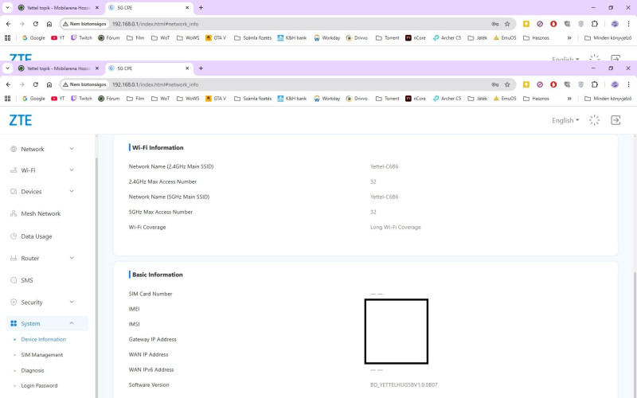The width and height of the screenshot is (637, 398).
Task: Click the ZTE logo in the front window
Action: click(21, 120)
